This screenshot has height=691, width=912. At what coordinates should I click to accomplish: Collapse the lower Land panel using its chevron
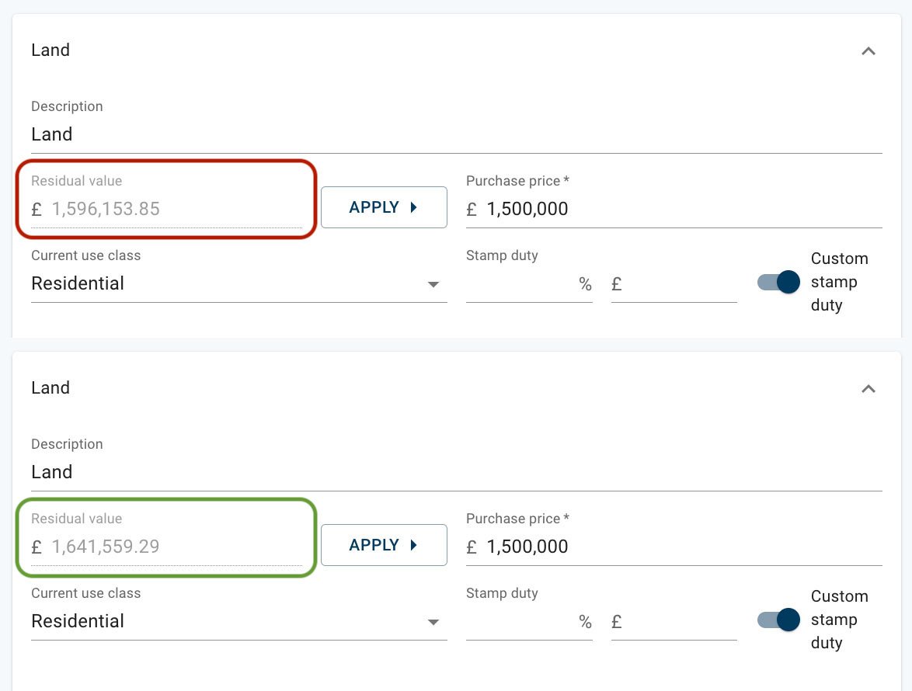[x=868, y=389]
